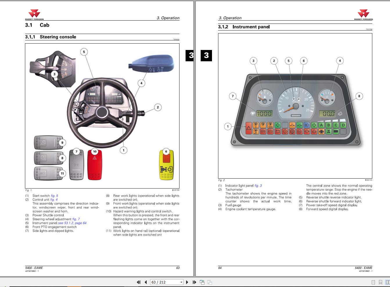The width and height of the screenshot is (390, 287).
Task: Open the 'fig. 5' link for Start switch
Action: pos(54,196)
